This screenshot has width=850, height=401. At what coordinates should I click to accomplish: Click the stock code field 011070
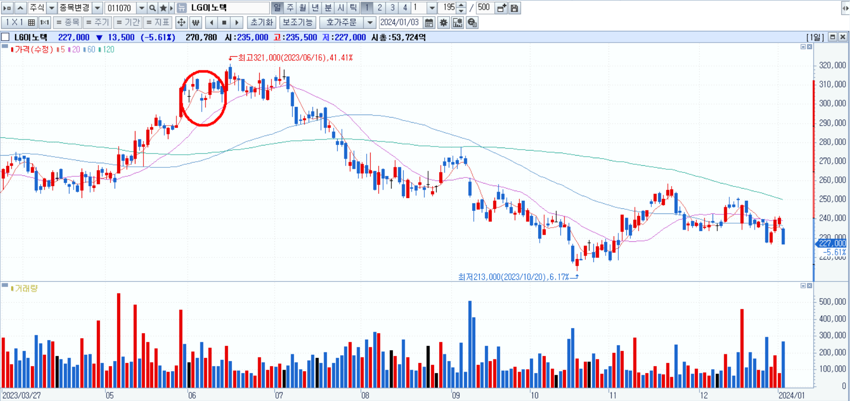point(121,8)
